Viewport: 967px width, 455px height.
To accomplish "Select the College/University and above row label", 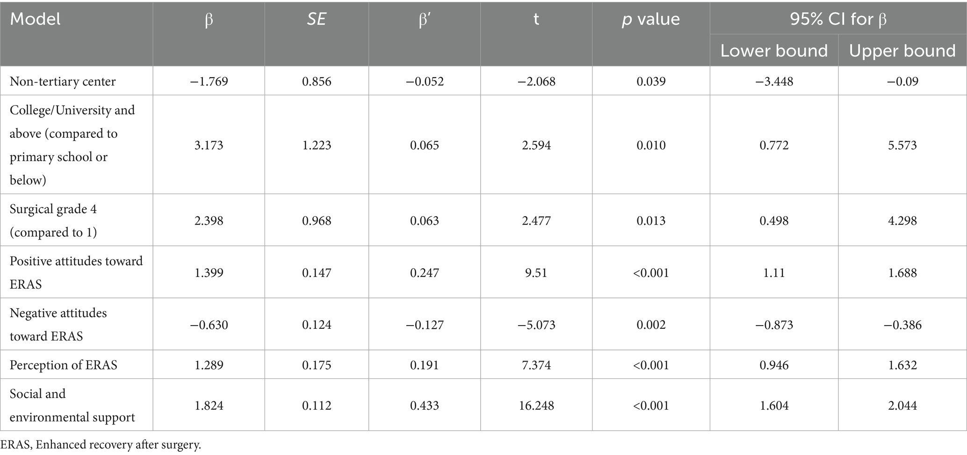I will coord(72,145).
